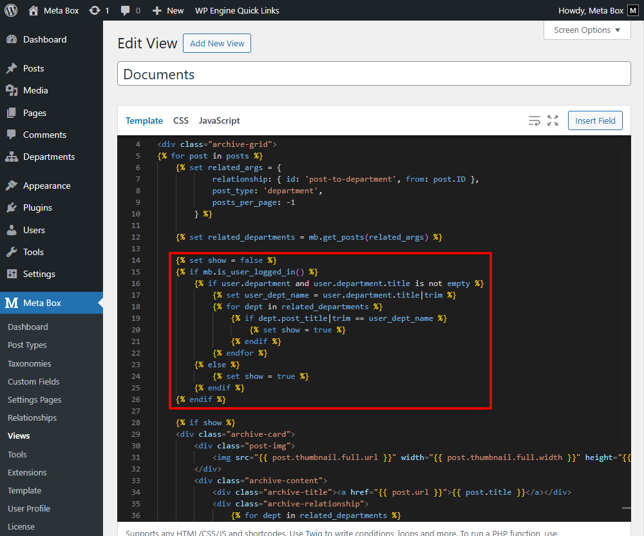Enter fullscreen with the expand arrows icon
The image size is (644, 536).
coord(553,120)
